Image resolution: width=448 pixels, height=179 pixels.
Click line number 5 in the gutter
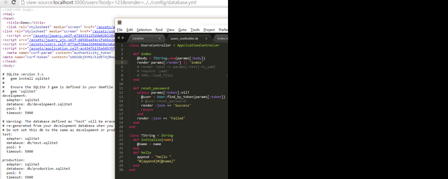[x=122, y=62]
